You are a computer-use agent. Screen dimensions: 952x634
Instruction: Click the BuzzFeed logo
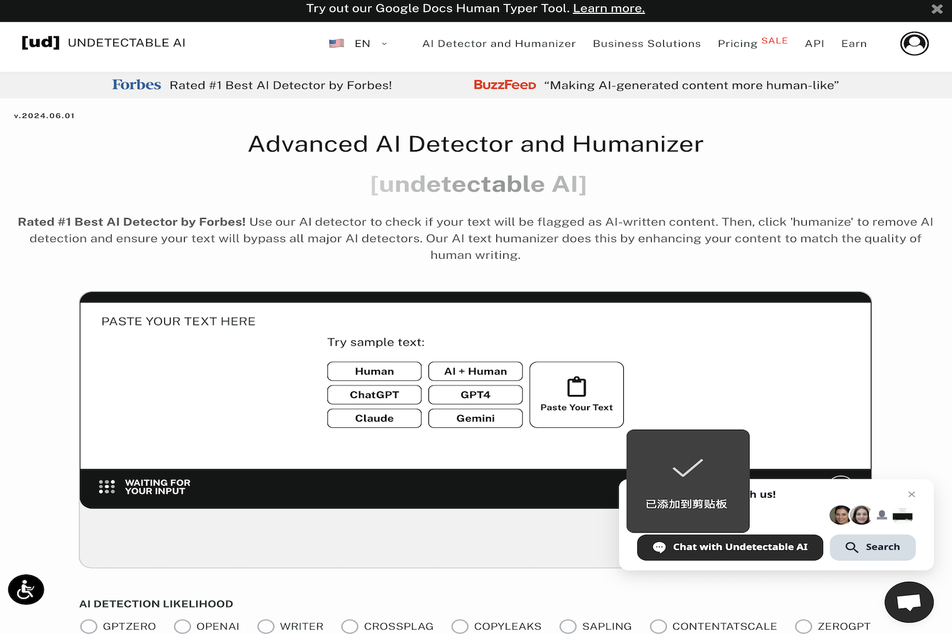(505, 85)
